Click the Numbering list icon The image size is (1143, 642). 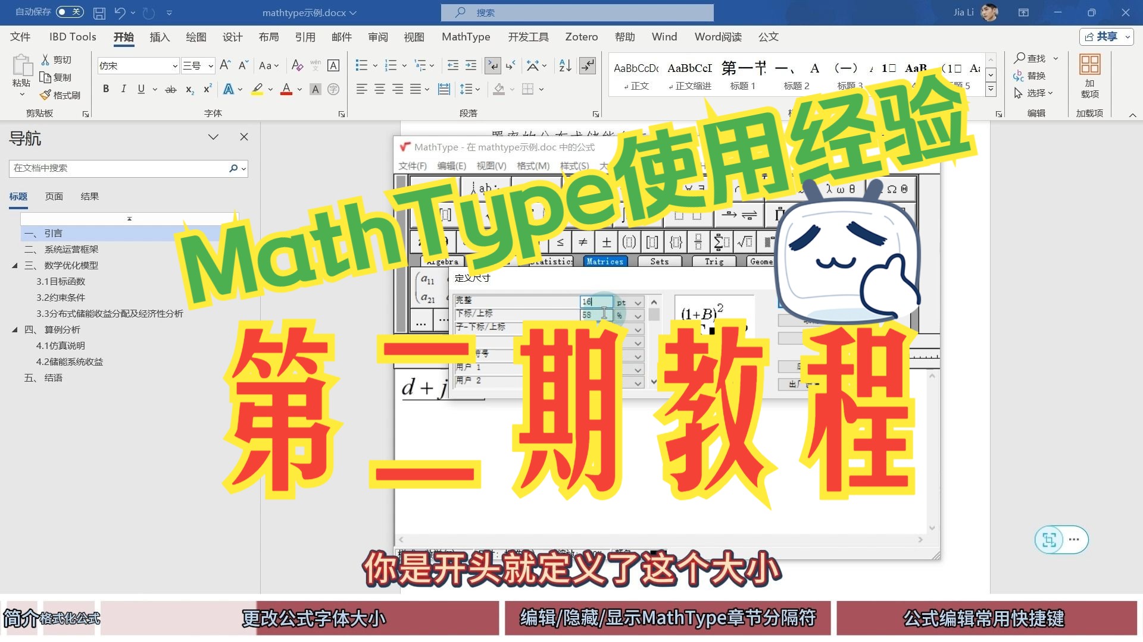(391, 65)
